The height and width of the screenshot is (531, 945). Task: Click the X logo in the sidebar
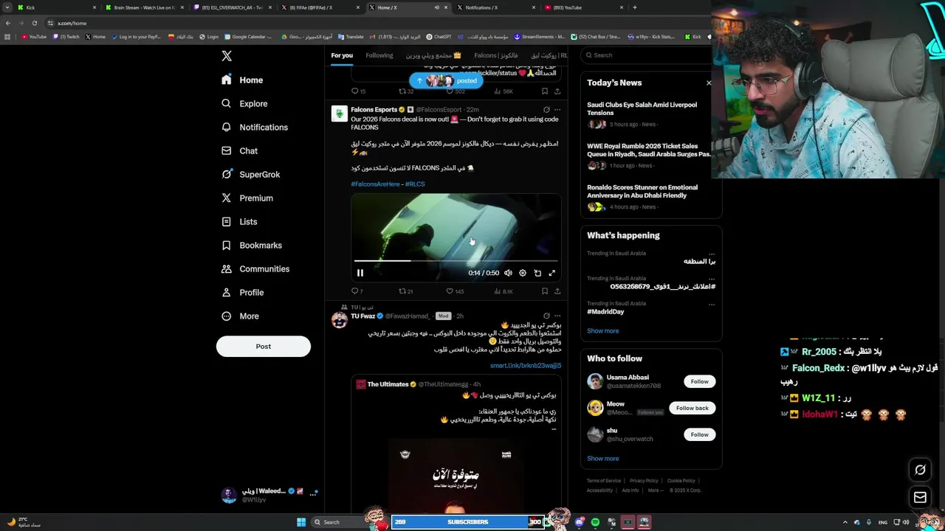pyautogui.click(x=227, y=56)
